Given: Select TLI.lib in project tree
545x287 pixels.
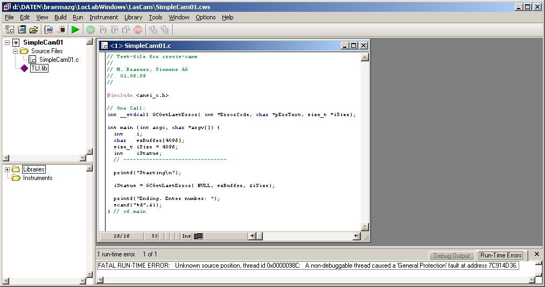Looking at the screenshot, I should [x=39, y=68].
